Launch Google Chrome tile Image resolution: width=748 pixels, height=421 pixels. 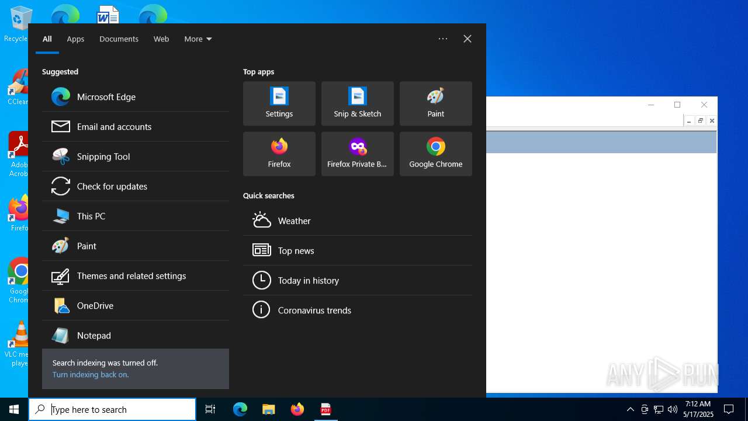[x=436, y=154]
